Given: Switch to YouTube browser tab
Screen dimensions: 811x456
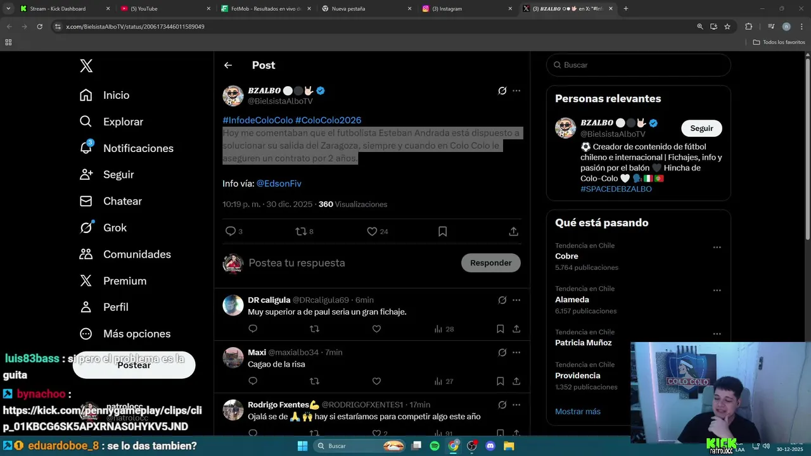Looking at the screenshot, I should pos(166,9).
